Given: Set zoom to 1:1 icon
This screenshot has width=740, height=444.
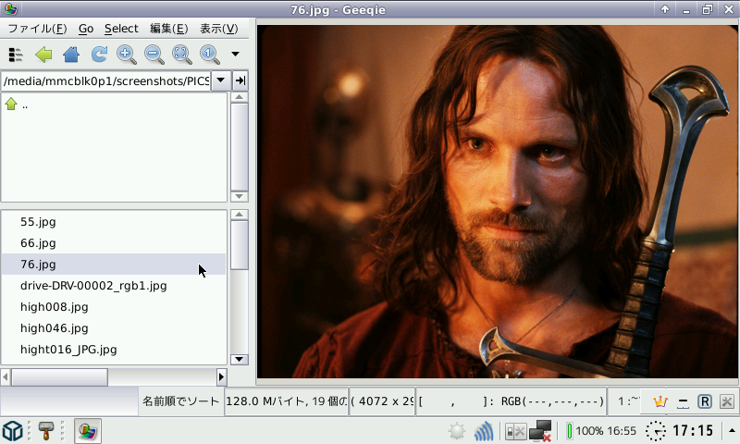Looking at the screenshot, I should pyautogui.click(x=210, y=55).
